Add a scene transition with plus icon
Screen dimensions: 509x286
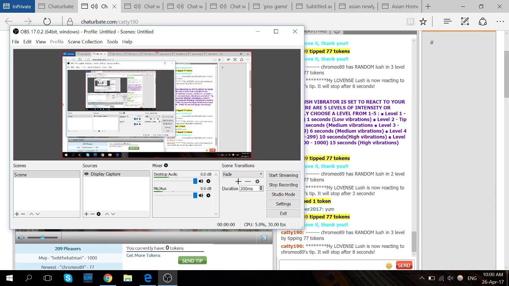pyautogui.click(x=238, y=182)
